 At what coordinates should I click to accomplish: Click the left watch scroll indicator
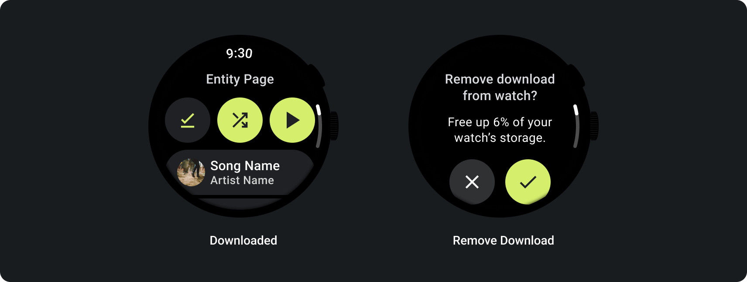(319, 126)
